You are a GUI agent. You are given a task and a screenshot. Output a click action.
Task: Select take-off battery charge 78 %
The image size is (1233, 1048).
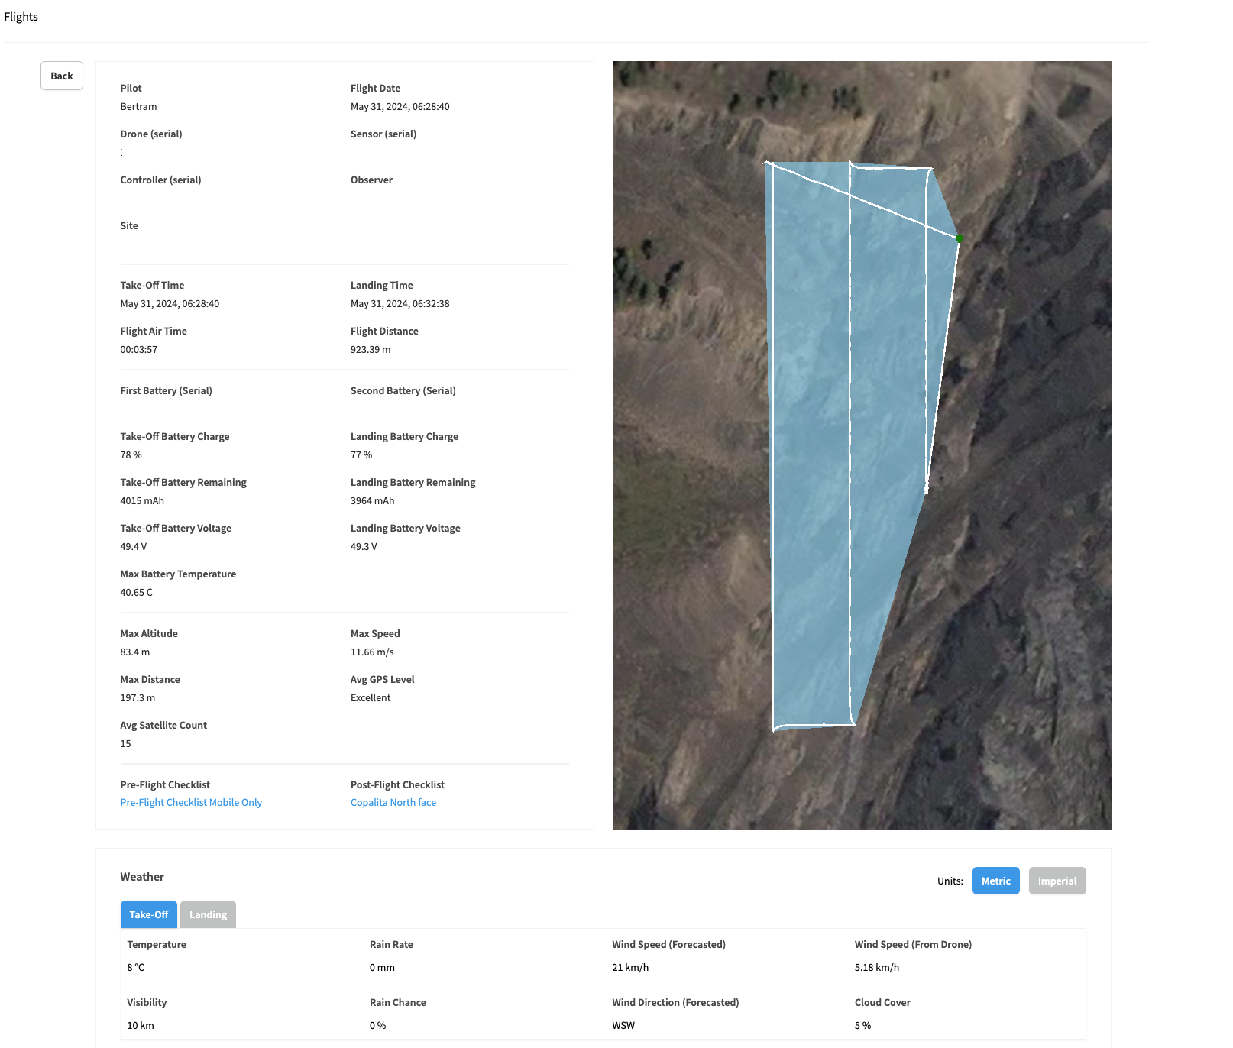(131, 455)
